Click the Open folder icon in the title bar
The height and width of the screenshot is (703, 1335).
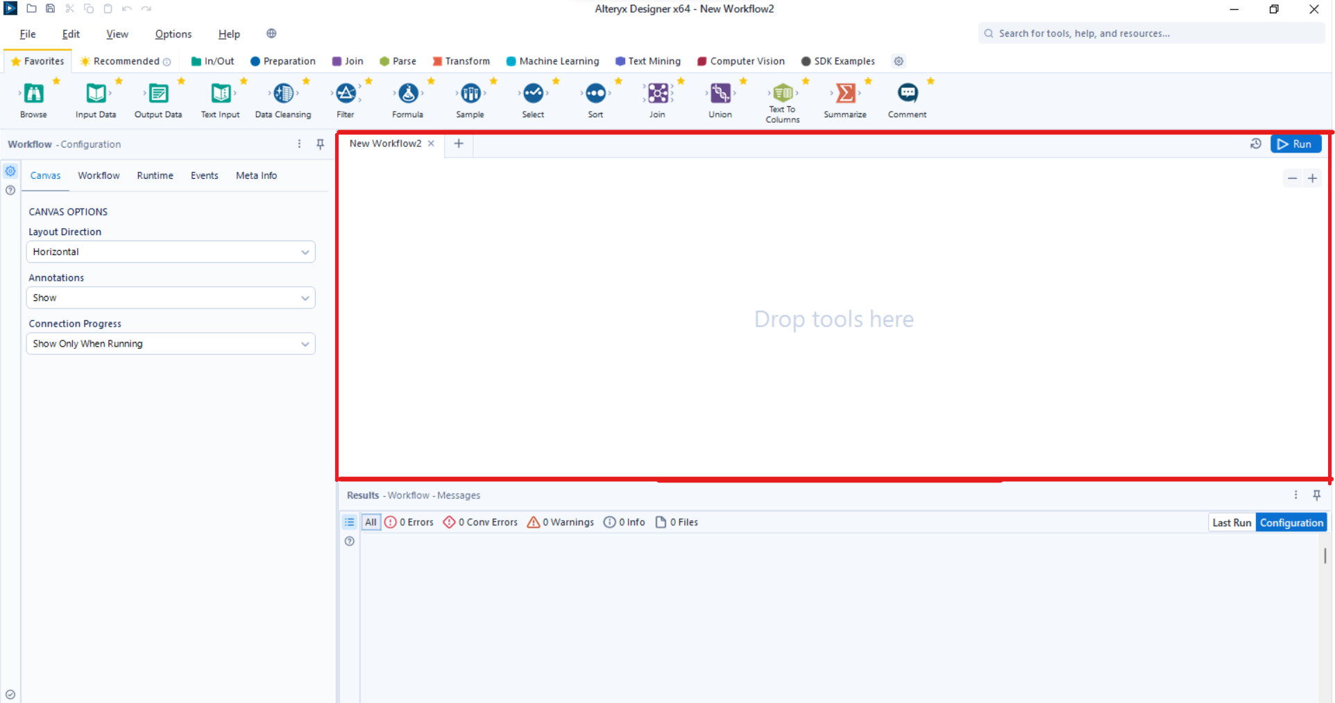click(x=31, y=8)
